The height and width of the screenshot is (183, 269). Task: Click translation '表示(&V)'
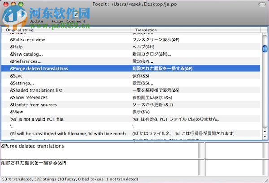[x=141, y=112]
